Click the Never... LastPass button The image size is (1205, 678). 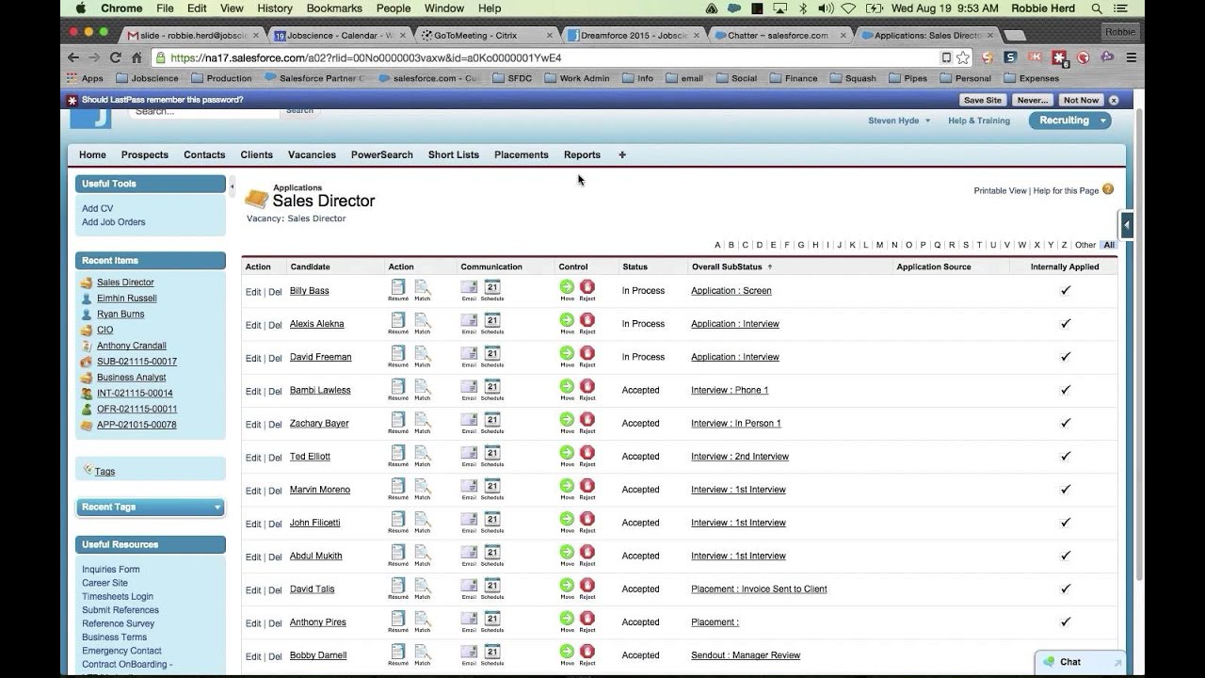pos(1033,100)
